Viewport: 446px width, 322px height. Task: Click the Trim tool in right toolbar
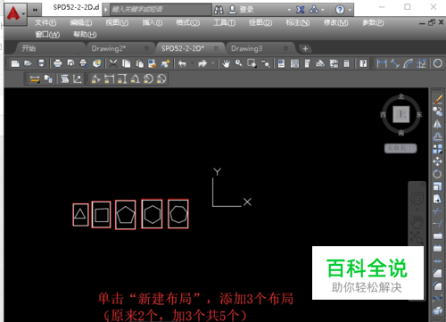coord(437,211)
